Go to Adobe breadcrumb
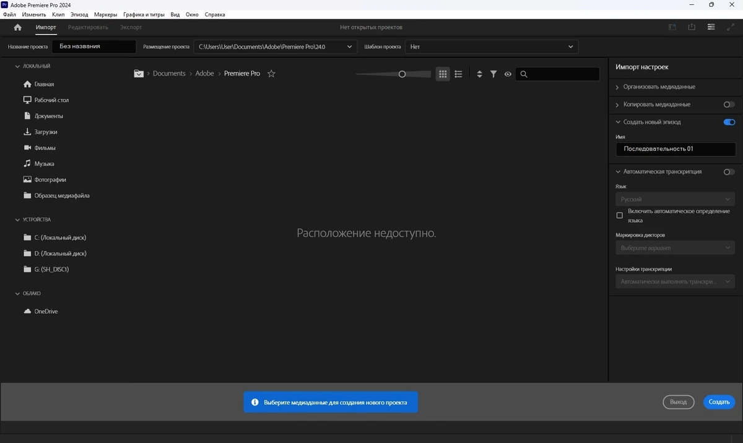The height and width of the screenshot is (443, 743). [205, 74]
